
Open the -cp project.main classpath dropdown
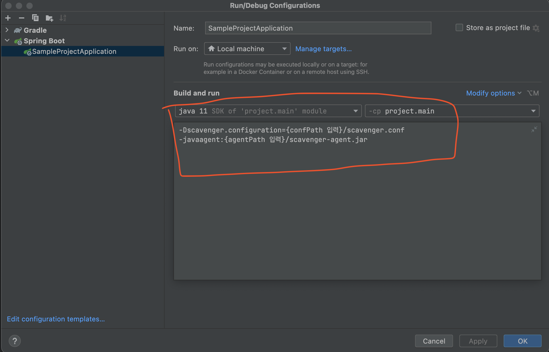[x=452, y=111]
